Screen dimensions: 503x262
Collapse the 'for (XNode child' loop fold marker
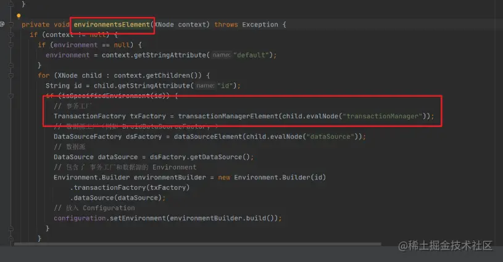pos(11,76)
